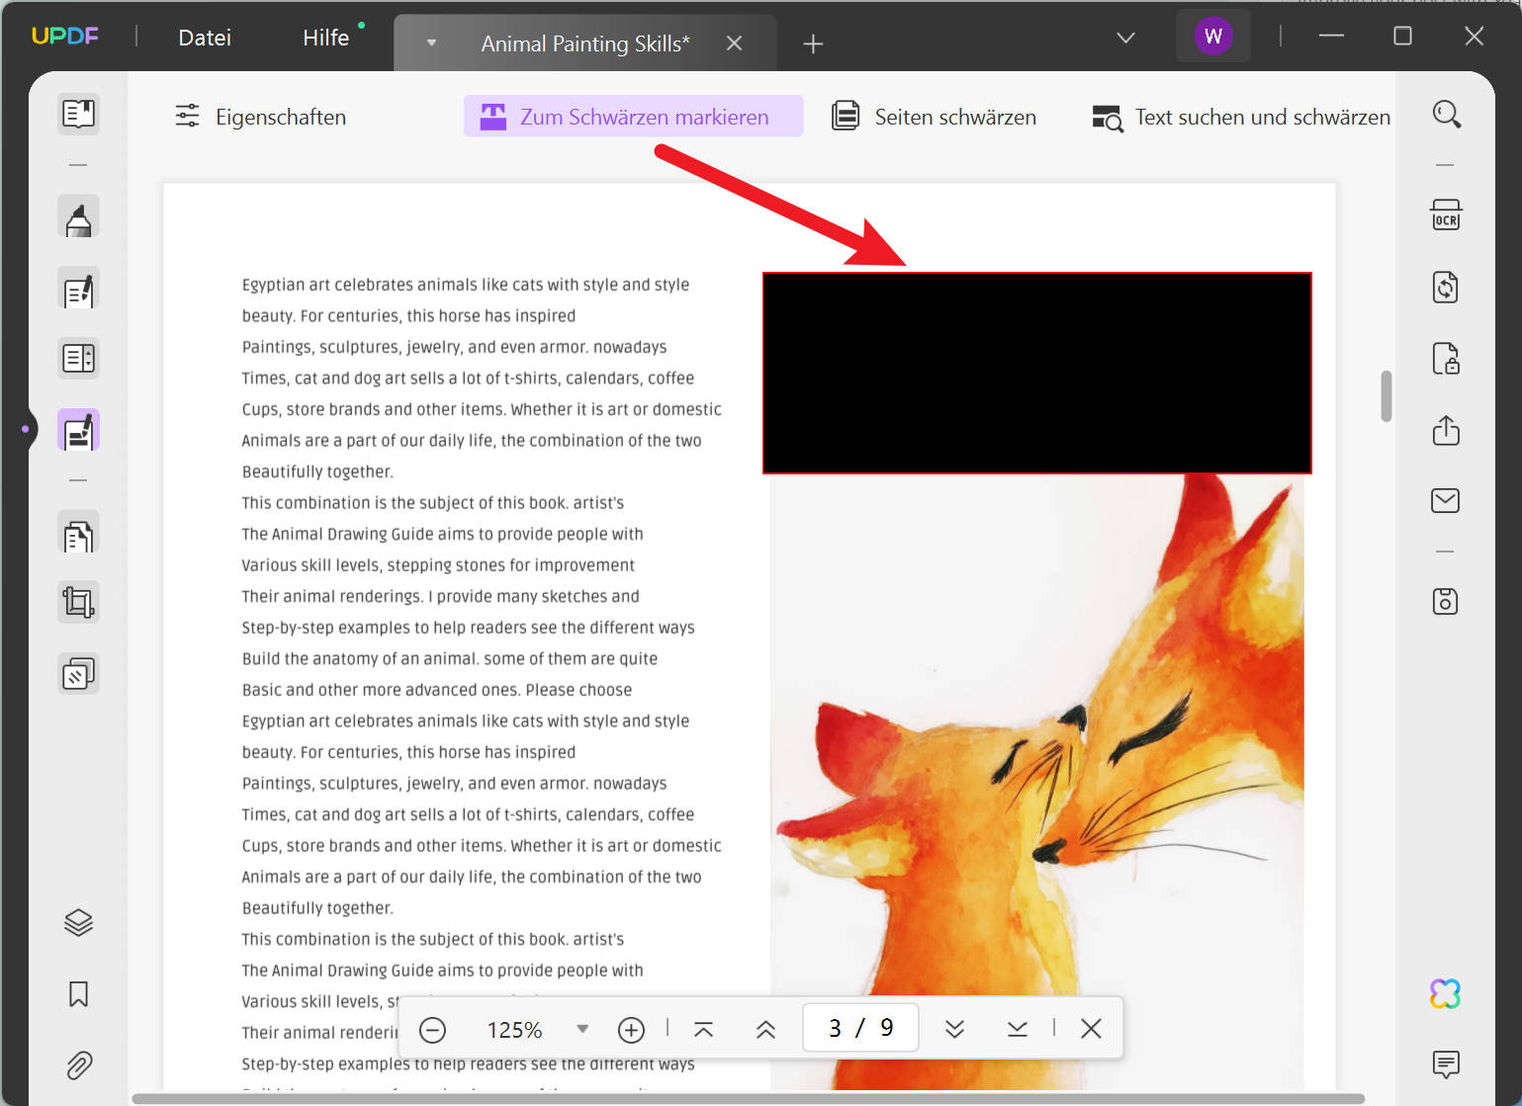Open the Attachments paperclip panel
The width and height of the screenshot is (1522, 1106).
pos(78,1064)
